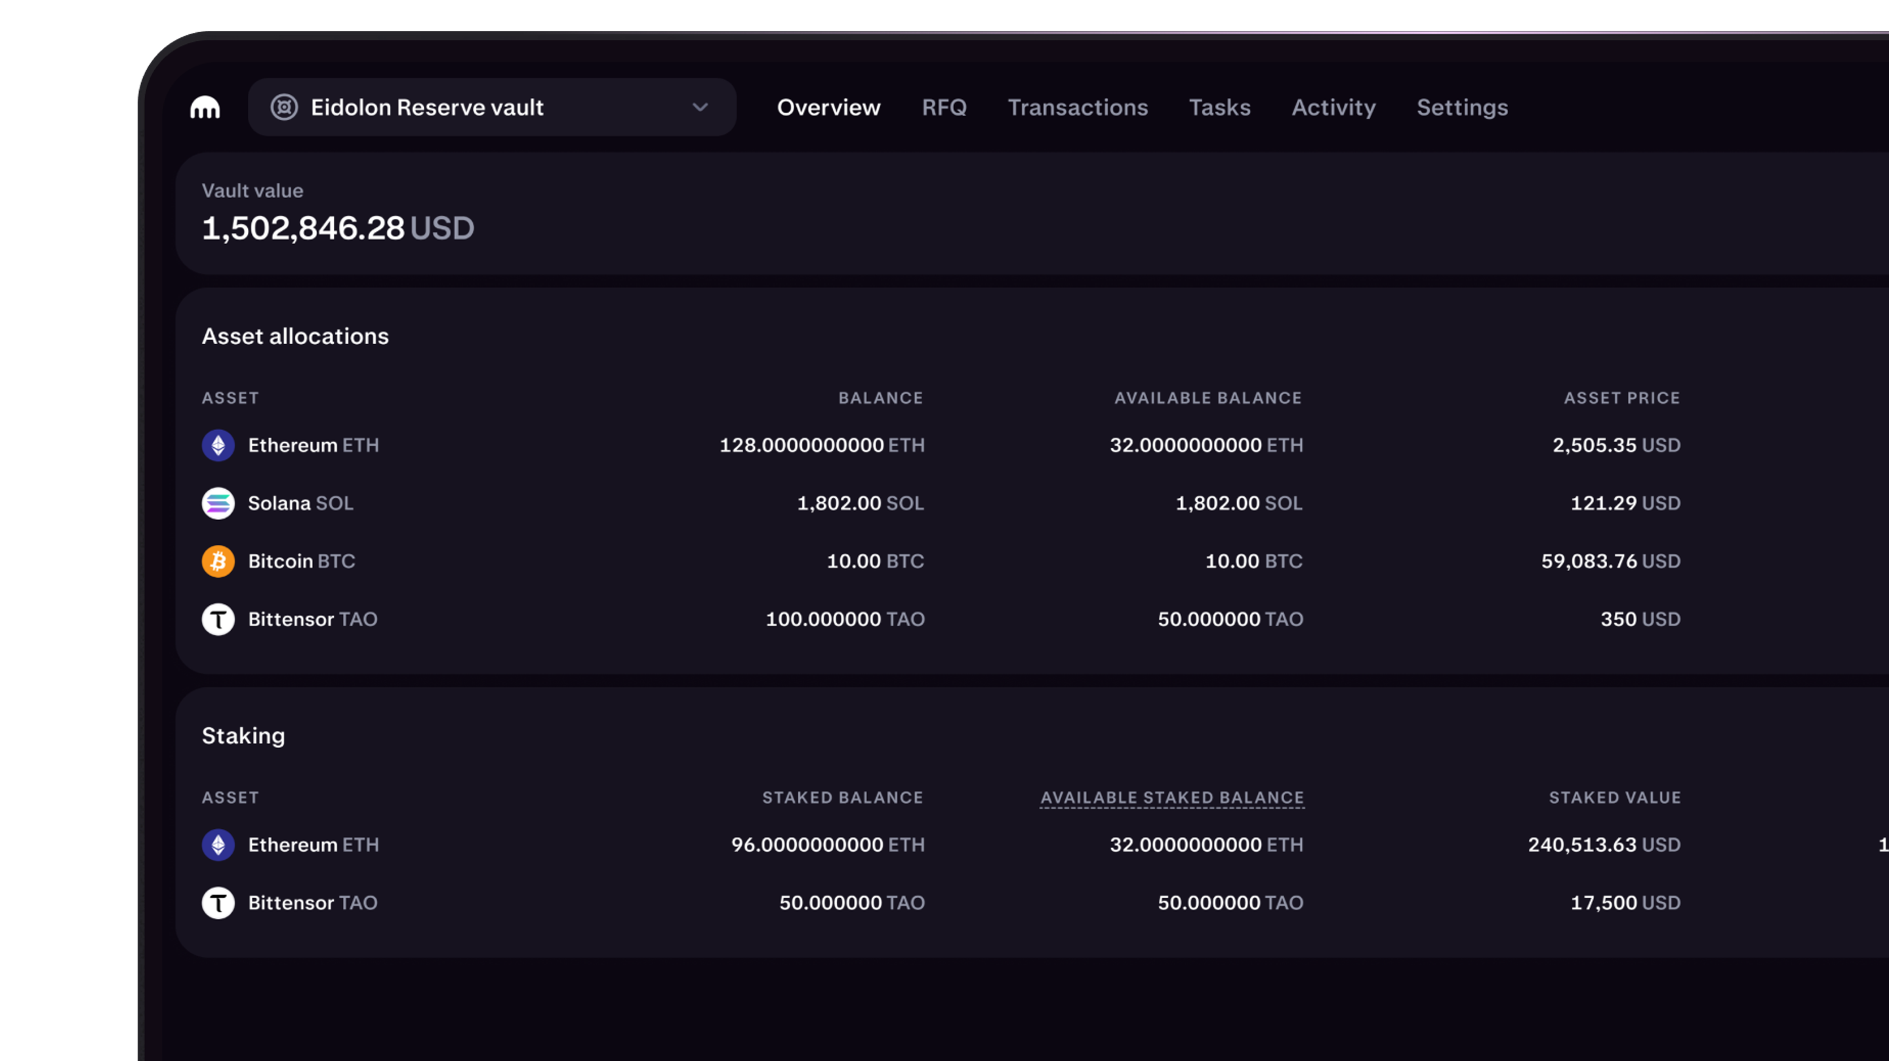This screenshot has height=1061, width=1889.
Task: Select the Overview tab
Action: coord(828,107)
